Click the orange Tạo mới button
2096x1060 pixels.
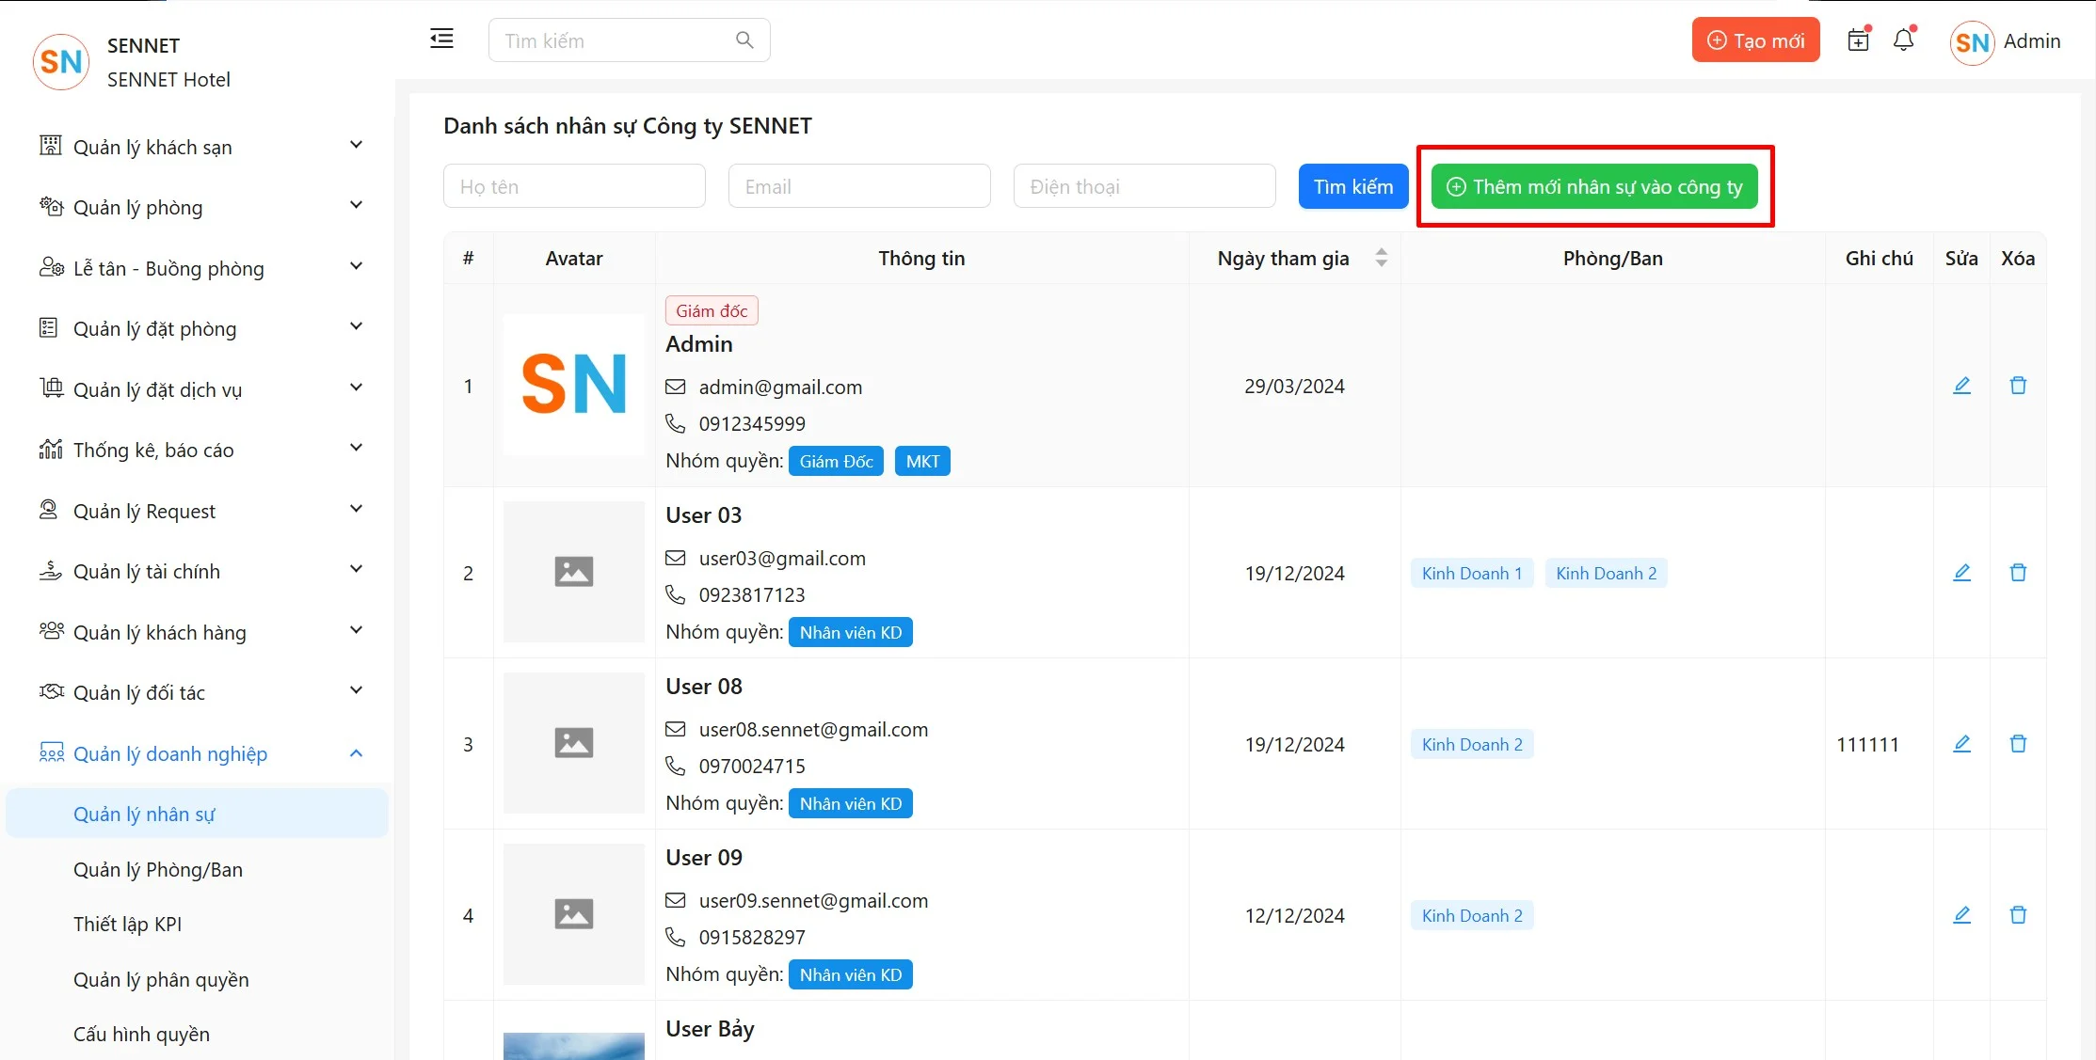(1755, 40)
